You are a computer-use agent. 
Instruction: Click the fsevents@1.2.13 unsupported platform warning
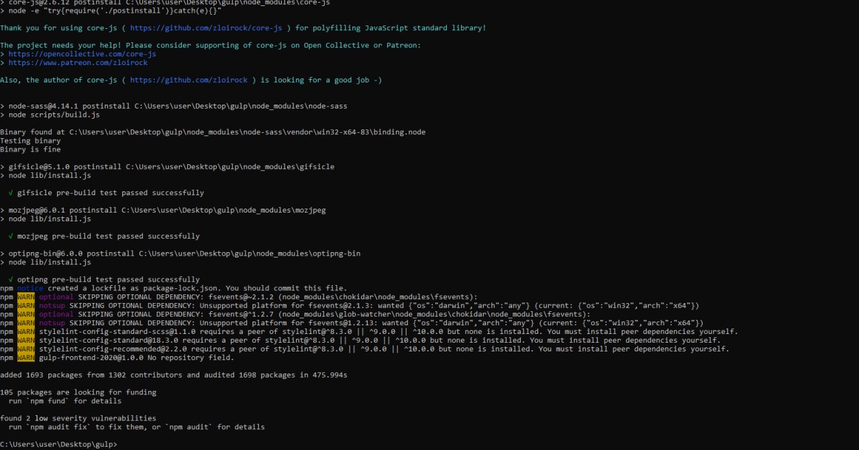(352, 323)
